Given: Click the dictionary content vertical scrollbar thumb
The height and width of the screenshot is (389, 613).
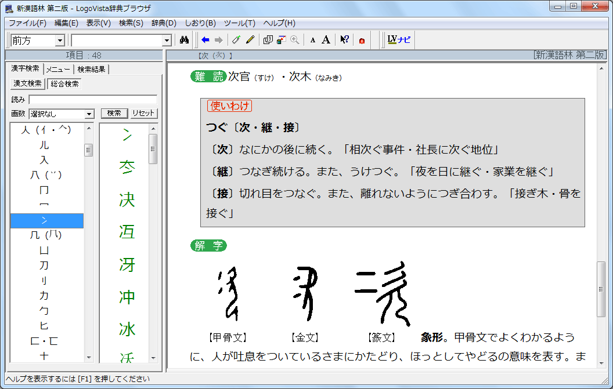Looking at the screenshot, I should (x=601, y=289).
